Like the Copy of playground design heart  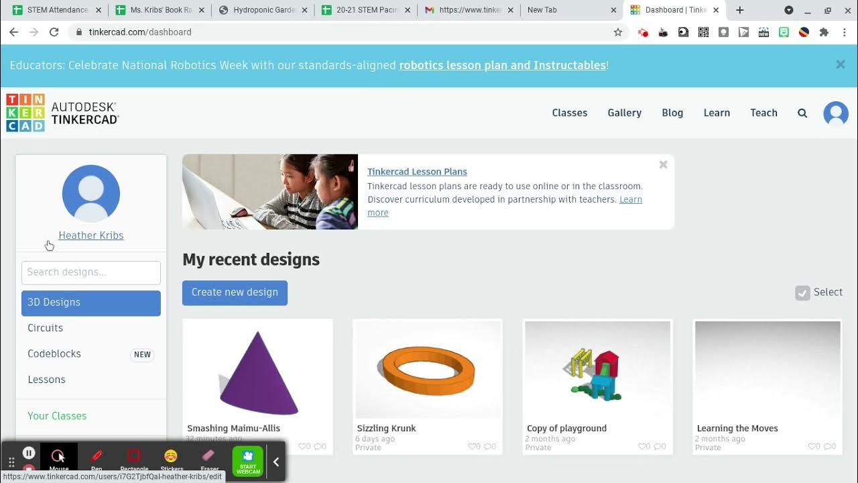643,446
